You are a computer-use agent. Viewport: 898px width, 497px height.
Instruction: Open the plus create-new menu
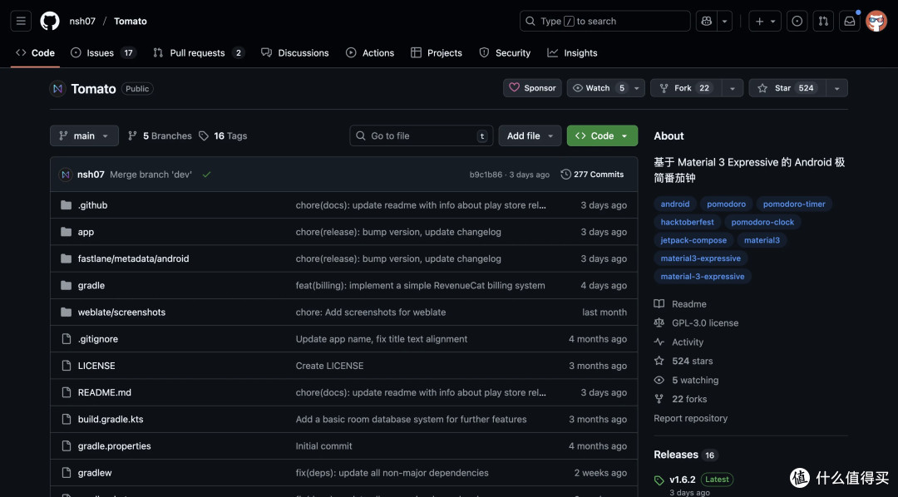tap(765, 21)
